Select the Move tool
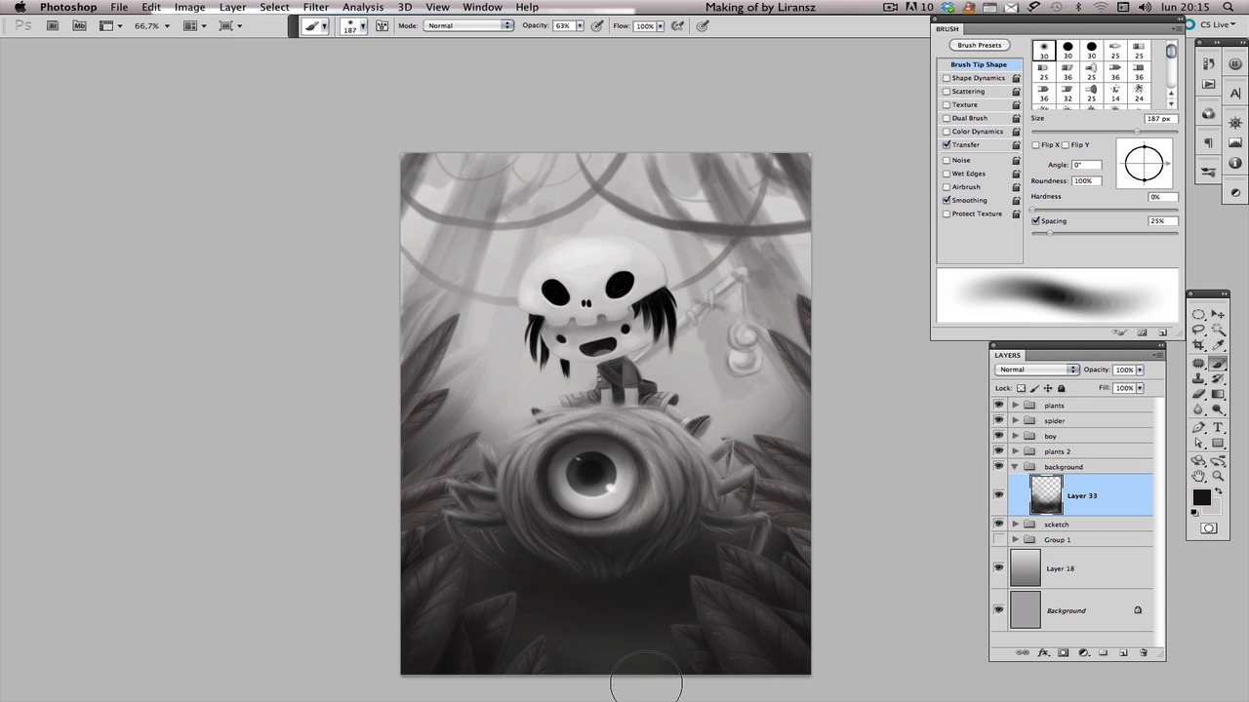The height and width of the screenshot is (702, 1249). click(1218, 314)
